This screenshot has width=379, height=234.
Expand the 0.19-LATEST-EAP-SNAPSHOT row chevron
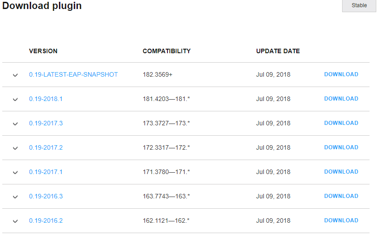click(15, 75)
